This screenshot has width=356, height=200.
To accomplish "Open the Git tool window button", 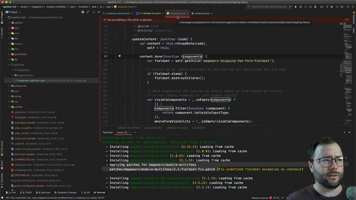I will pos(86,193).
